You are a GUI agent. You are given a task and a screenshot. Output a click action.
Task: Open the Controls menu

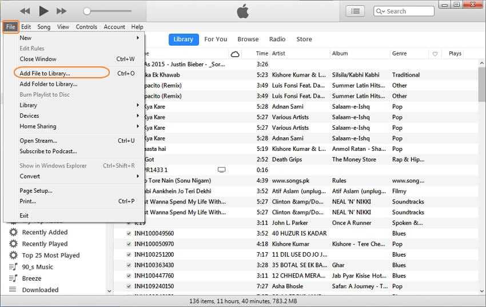pyautogui.click(x=86, y=27)
